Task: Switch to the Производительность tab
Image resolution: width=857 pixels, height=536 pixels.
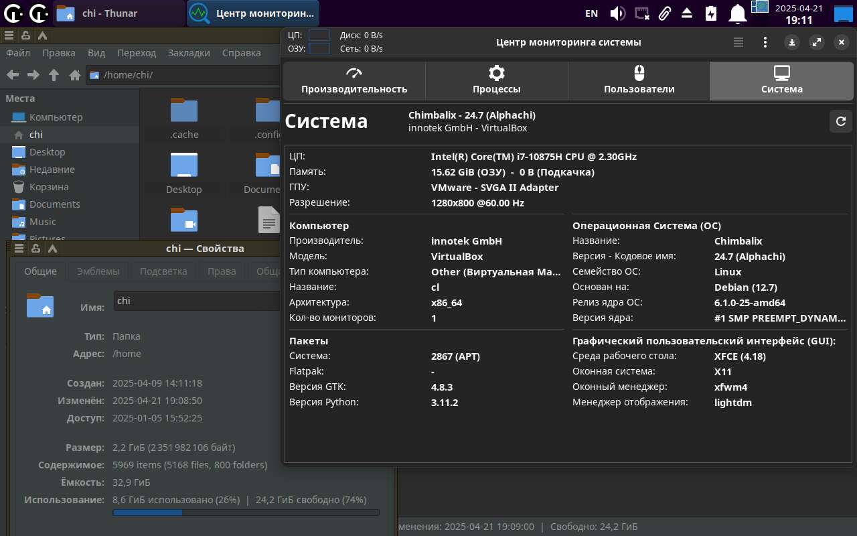Action: [354, 80]
